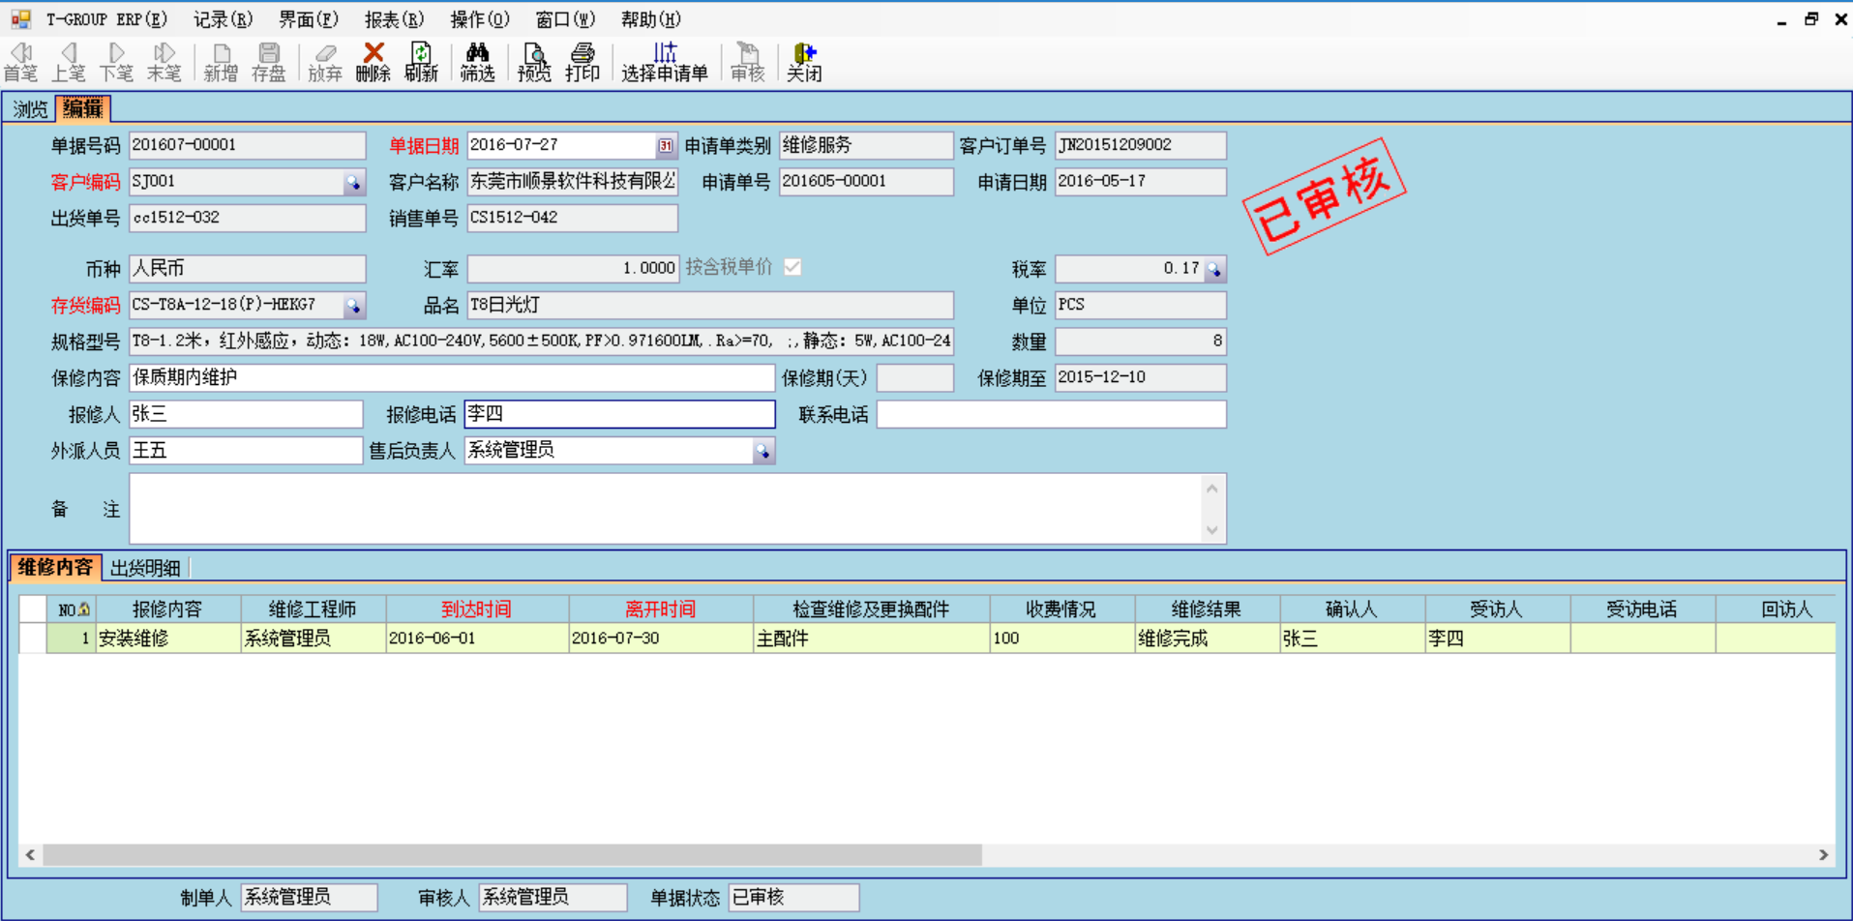Click the grid scroll-right arrow
This screenshot has height=921, width=1853.
click(x=1823, y=855)
